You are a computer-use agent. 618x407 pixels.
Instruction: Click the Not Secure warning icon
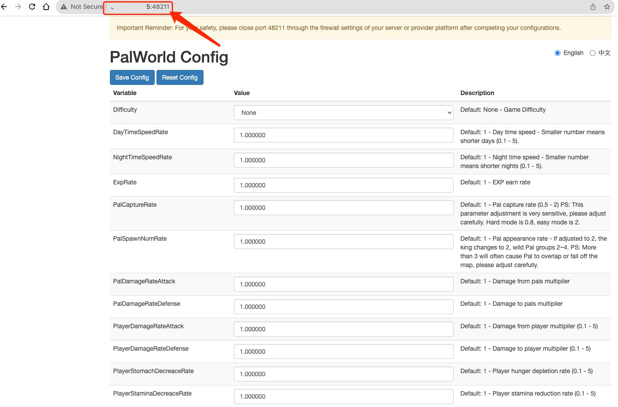(64, 7)
